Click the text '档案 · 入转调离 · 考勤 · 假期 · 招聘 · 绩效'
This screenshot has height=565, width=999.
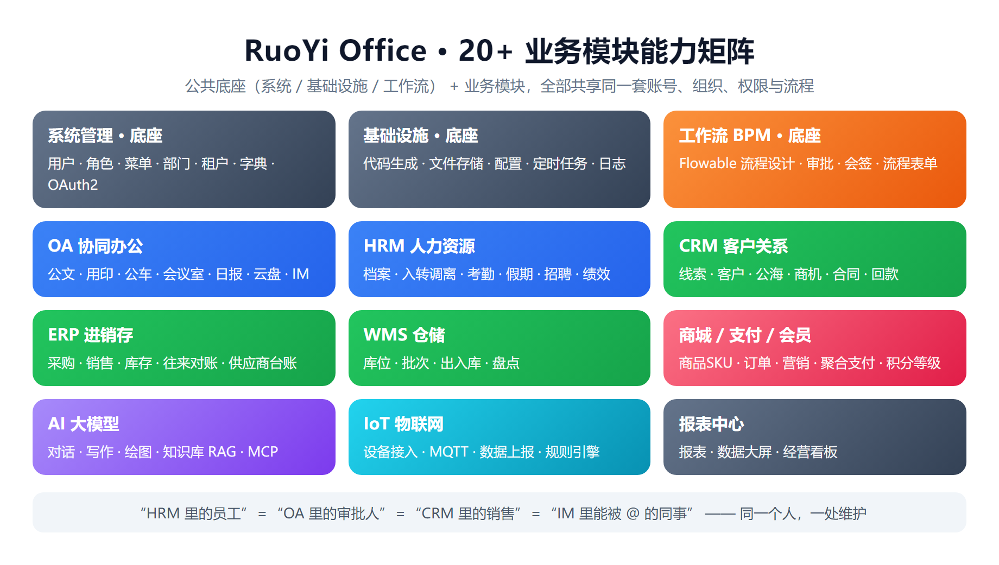pos(486,274)
